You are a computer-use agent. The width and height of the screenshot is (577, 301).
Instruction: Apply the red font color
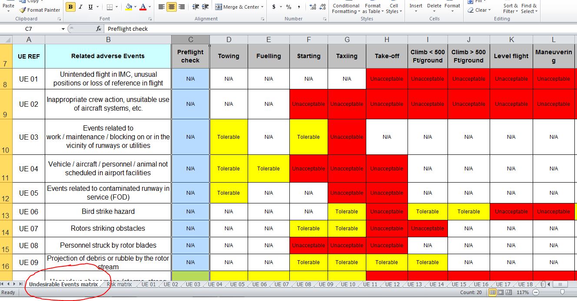click(x=143, y=7)
